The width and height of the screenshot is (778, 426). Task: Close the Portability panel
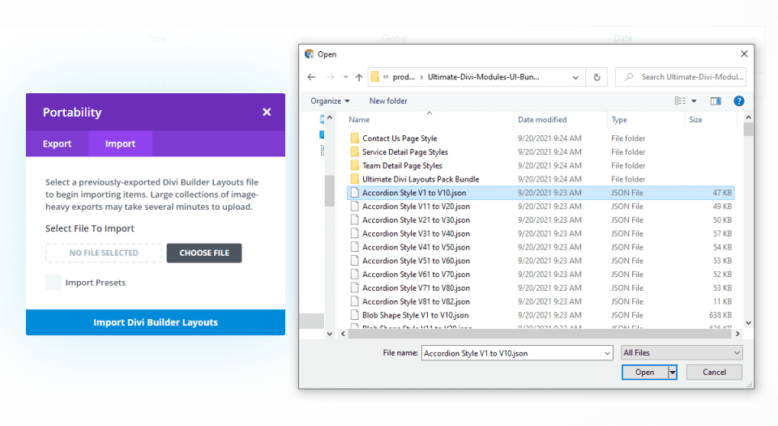coord(267,112)
